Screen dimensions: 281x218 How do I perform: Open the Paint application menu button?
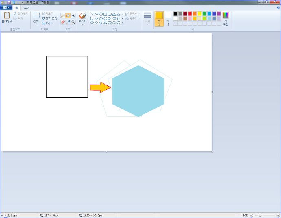click(x=6, y=7)
